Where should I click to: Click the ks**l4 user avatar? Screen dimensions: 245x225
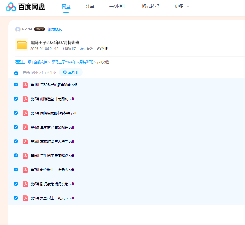[x=18, y=29]
